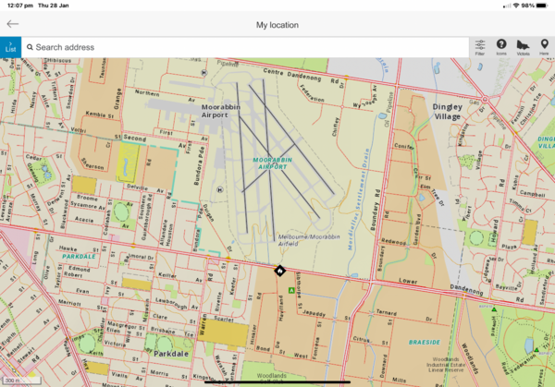Tap the green square marker near Heviland
The width and height of the screenshot is (555, 387).
click(x=291, y=290)
